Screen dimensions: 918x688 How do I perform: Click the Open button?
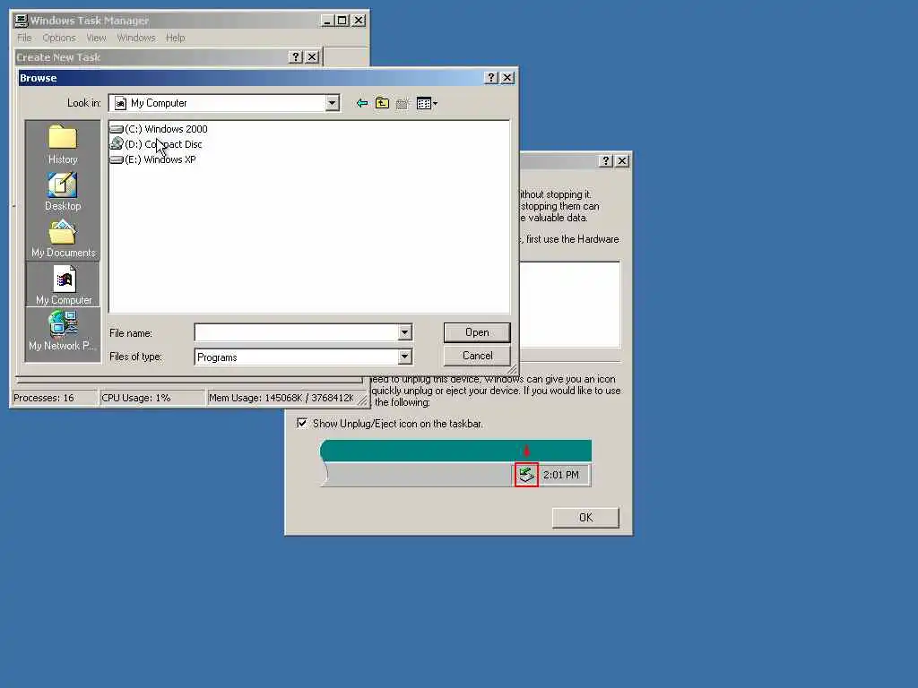(477, 332)
